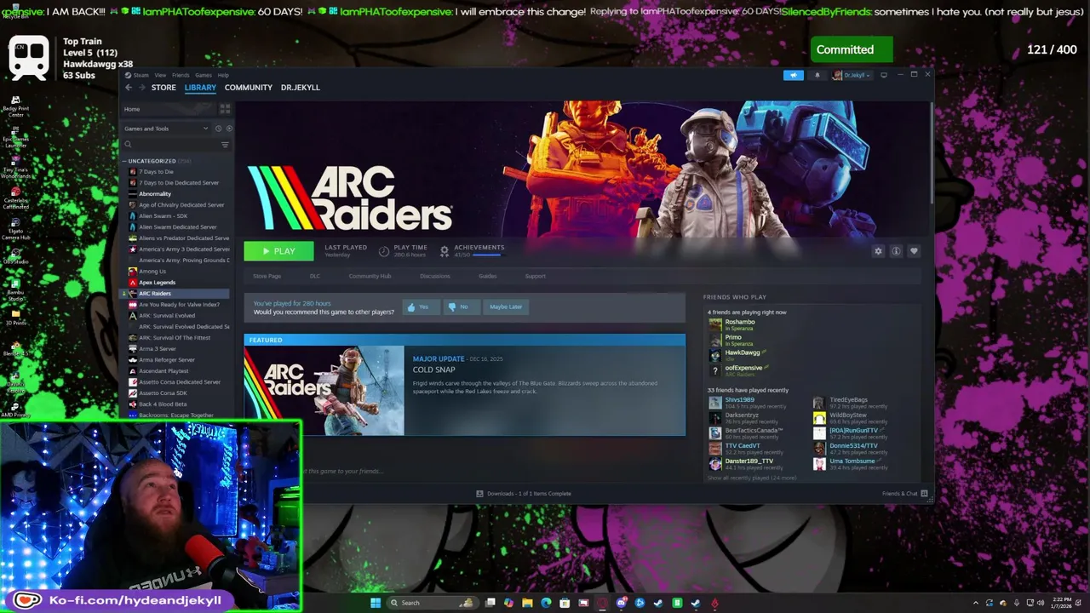Open the Store Page link
Viewport: 1090px width, 613px height.
click(267, 276)
